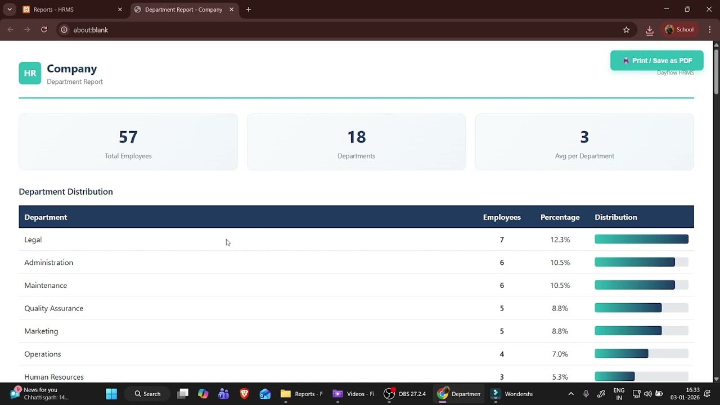Expand the tab search dropdown arrow

10,10
